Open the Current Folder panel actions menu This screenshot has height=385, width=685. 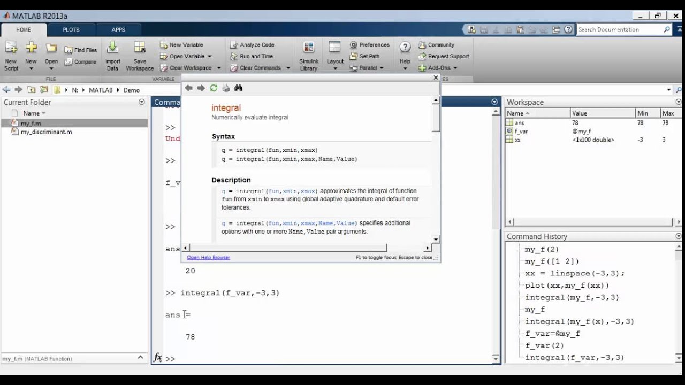[142, 102]
